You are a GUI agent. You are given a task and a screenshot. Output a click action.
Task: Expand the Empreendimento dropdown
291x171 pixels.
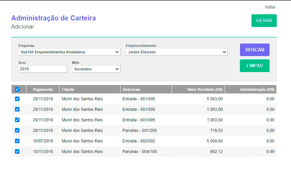point(176,52)
